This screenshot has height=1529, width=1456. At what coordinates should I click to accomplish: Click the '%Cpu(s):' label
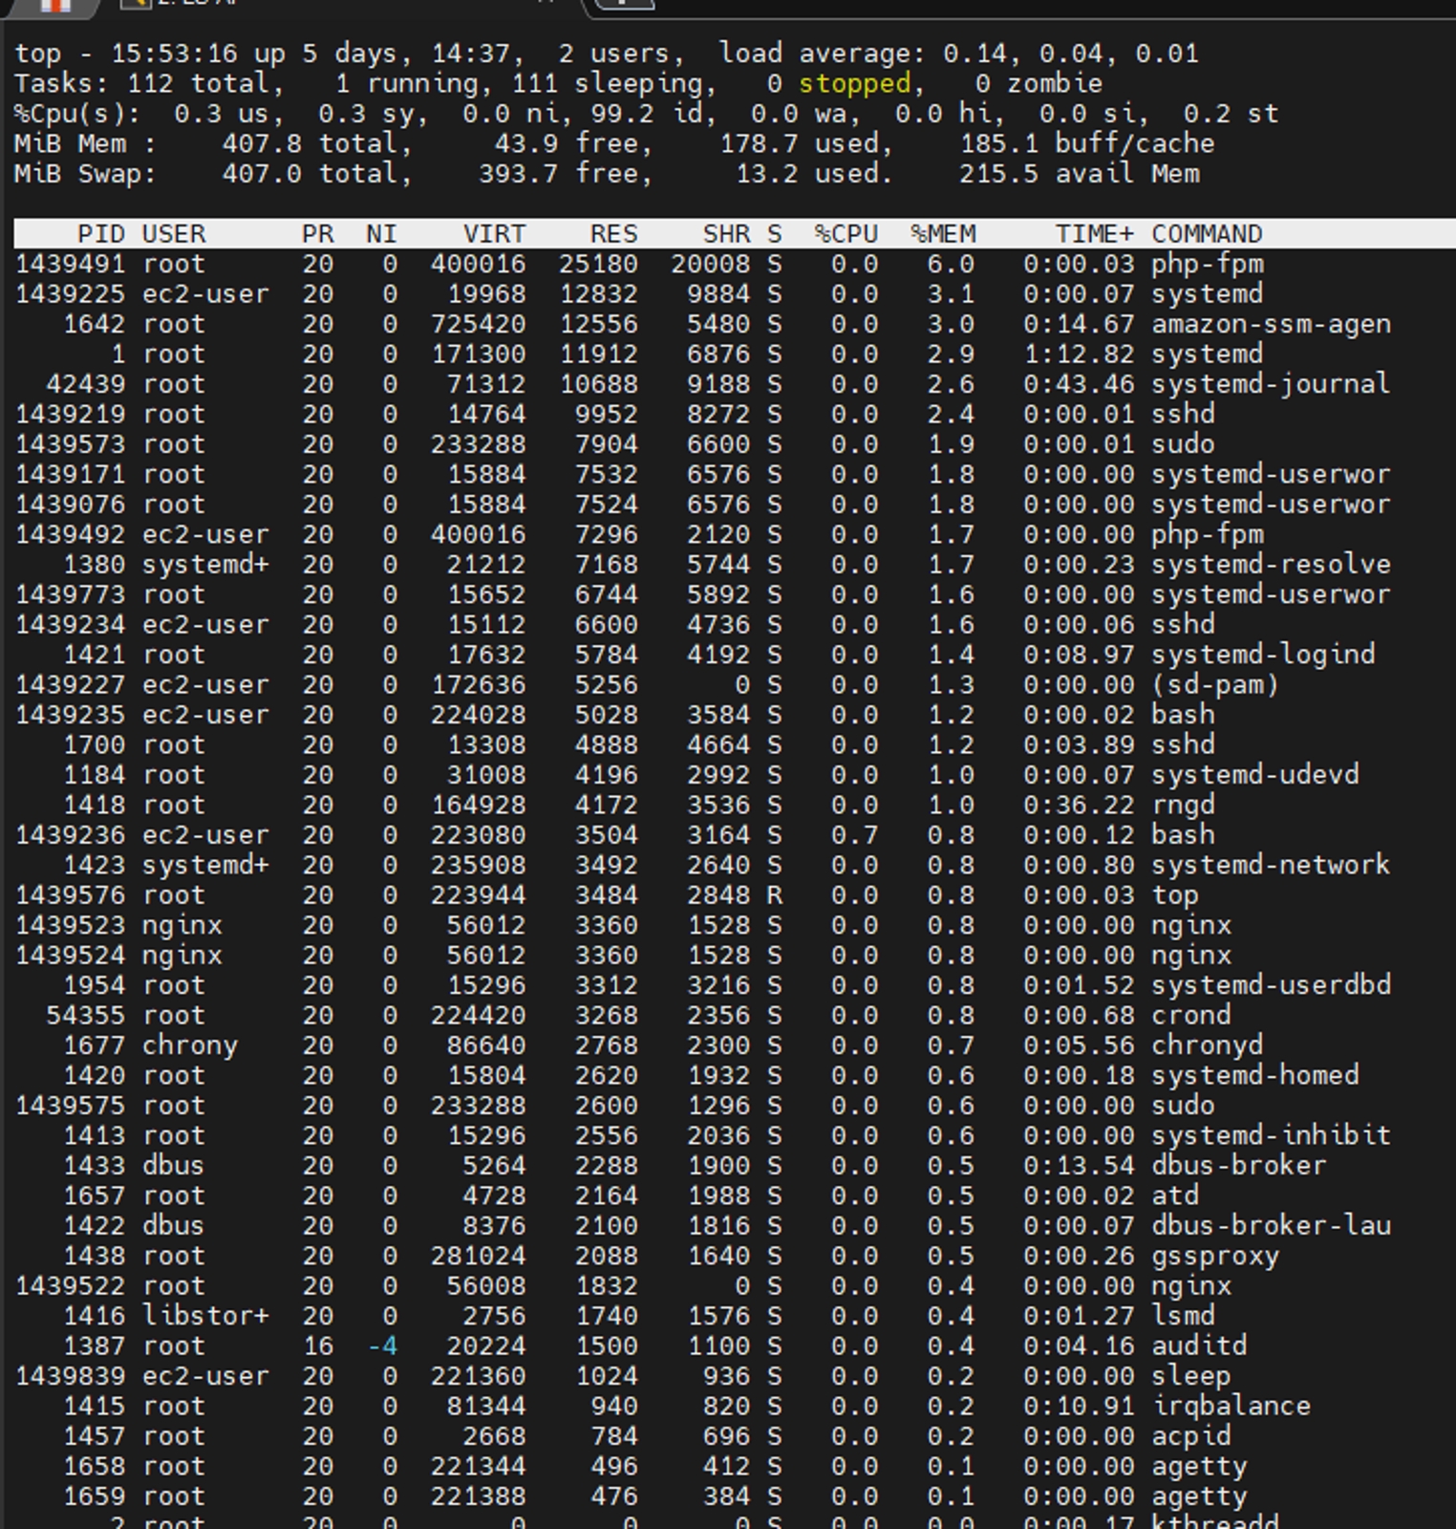pos(77,114)
